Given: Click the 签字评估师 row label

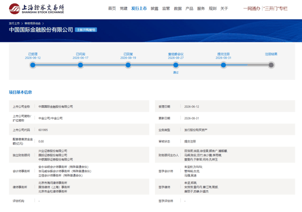Looking at the screenshot, I should (x=166, y=201).
